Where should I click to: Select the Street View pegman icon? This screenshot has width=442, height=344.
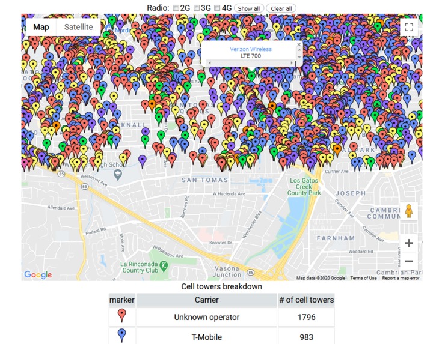[x=409, y=211]
